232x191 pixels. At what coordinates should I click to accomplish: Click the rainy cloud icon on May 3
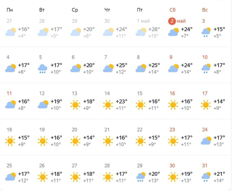click(x=206, y=32)
